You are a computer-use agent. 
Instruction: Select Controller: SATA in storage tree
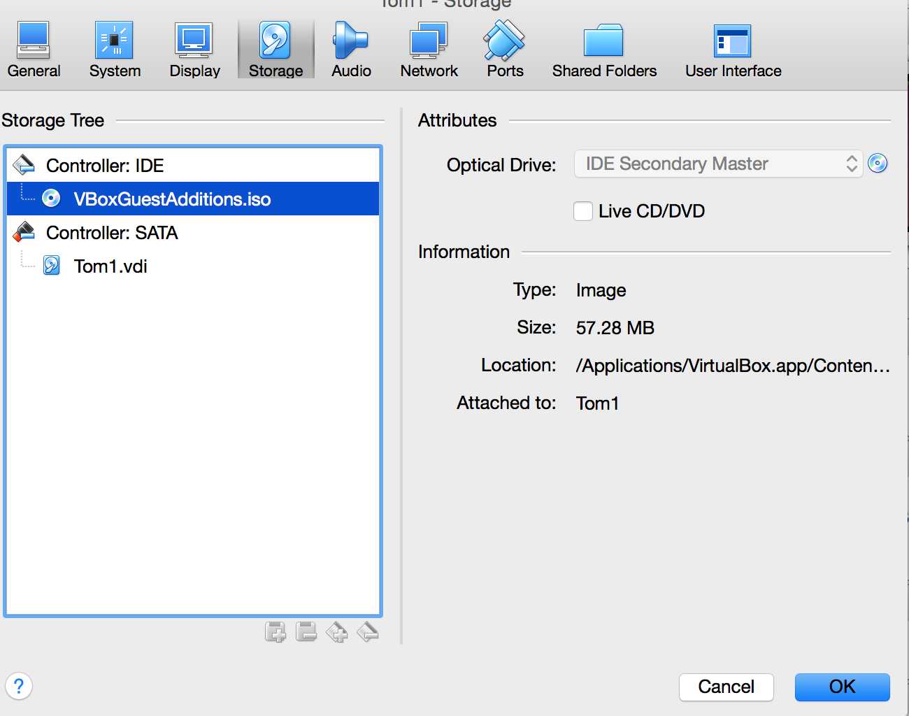193,232
